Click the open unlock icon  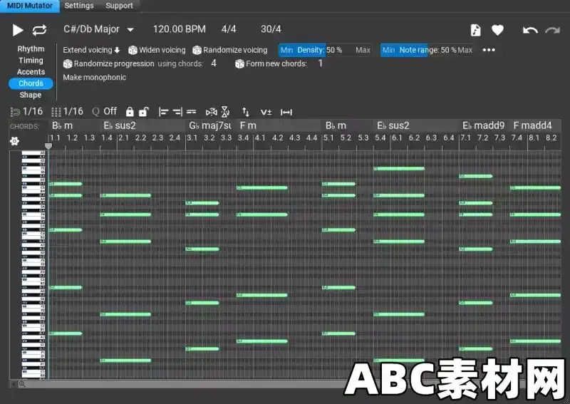pyautogui.click(x=144, y=112)
